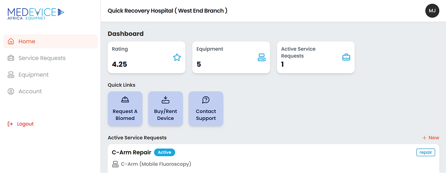The image size is (446, 173).
Task: Click the Medevice Africa Equipnet logo
Action: [36, 13]
